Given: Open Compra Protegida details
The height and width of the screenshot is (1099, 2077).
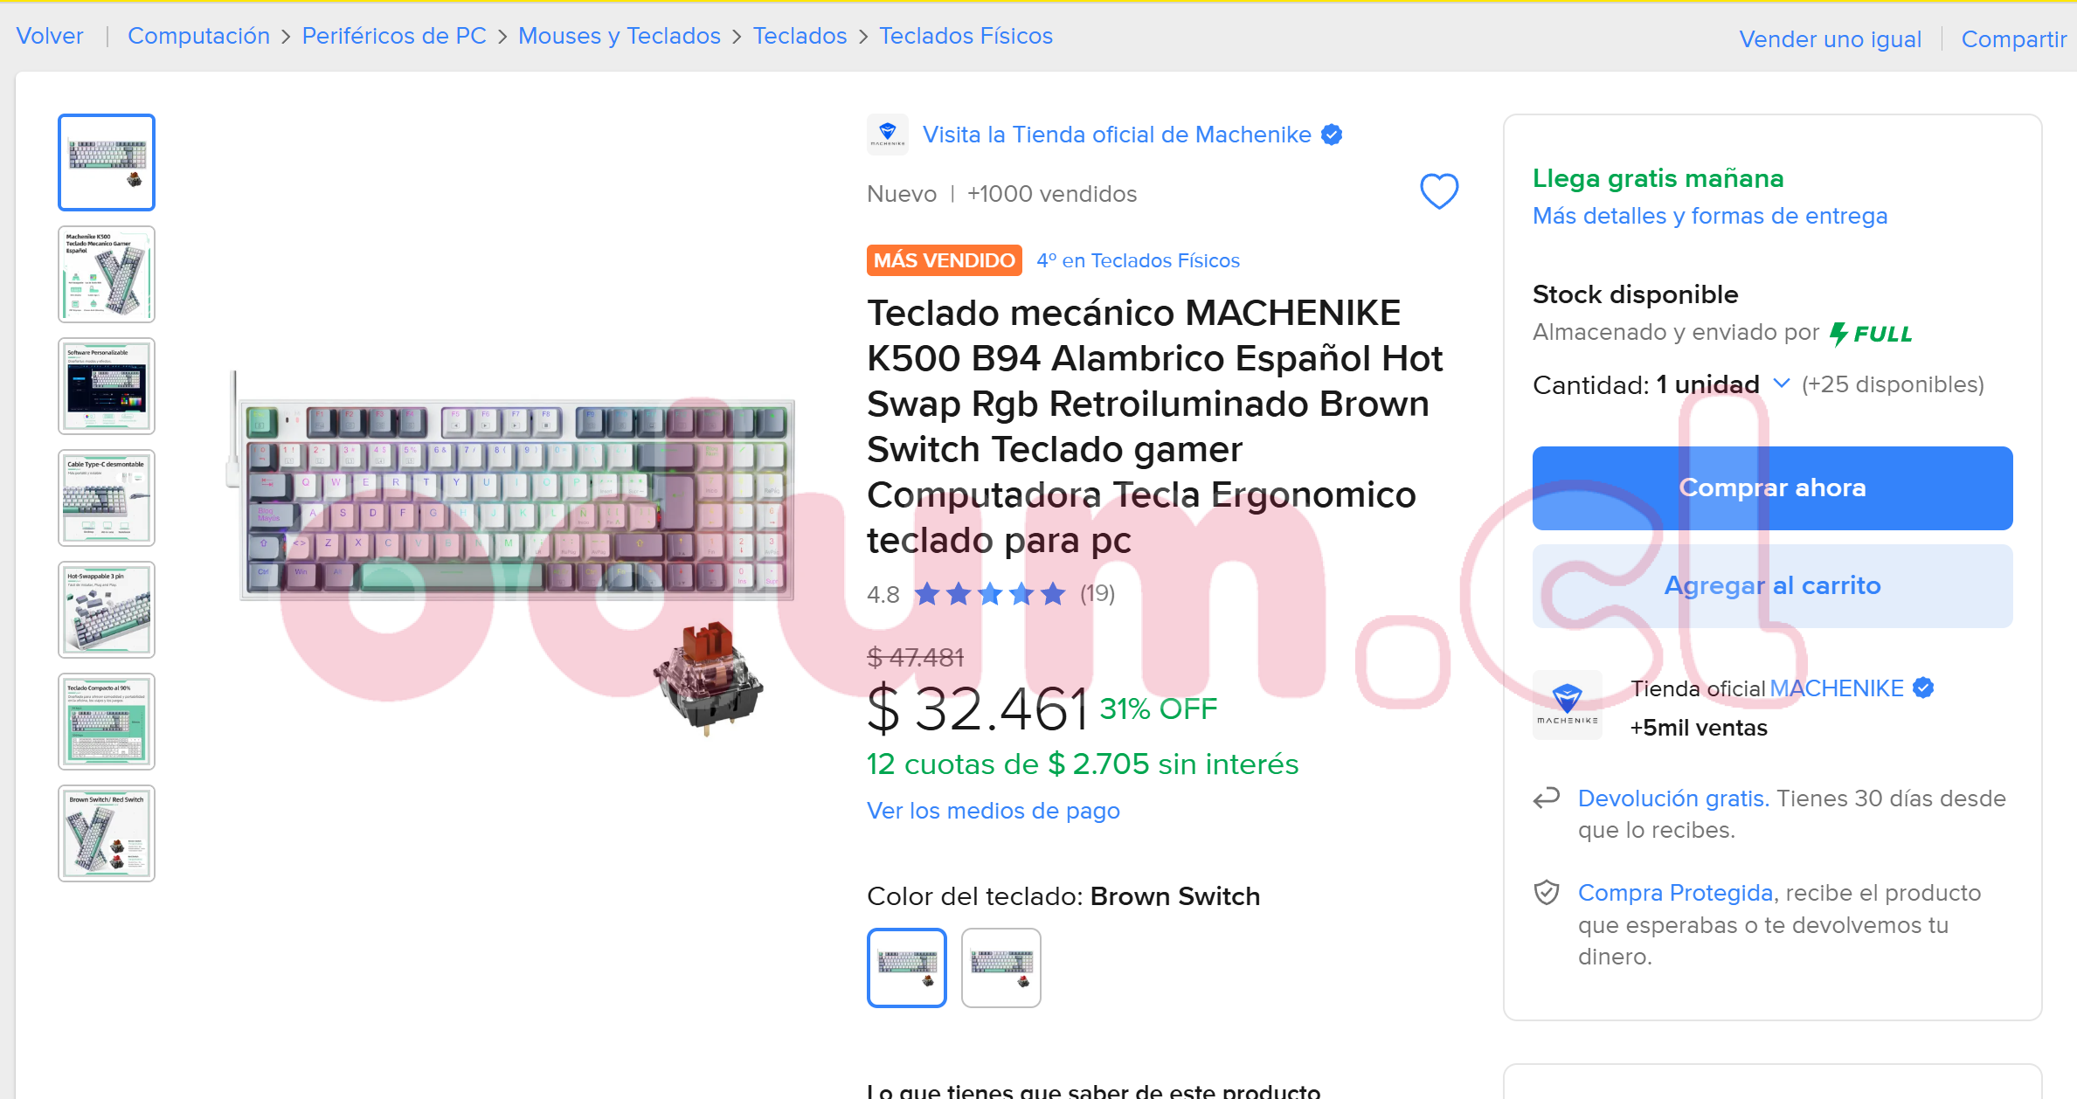Looking at the screenshot, I should [x=1675, y=893].
